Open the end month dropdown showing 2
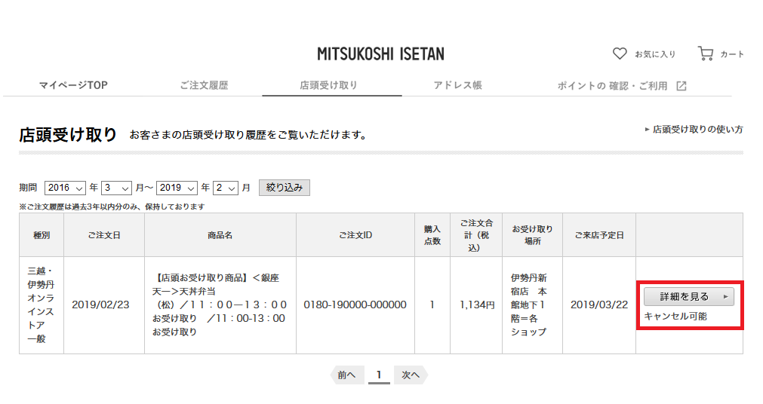The width and height of the screenshot is (763, 404). click(226, 188)
